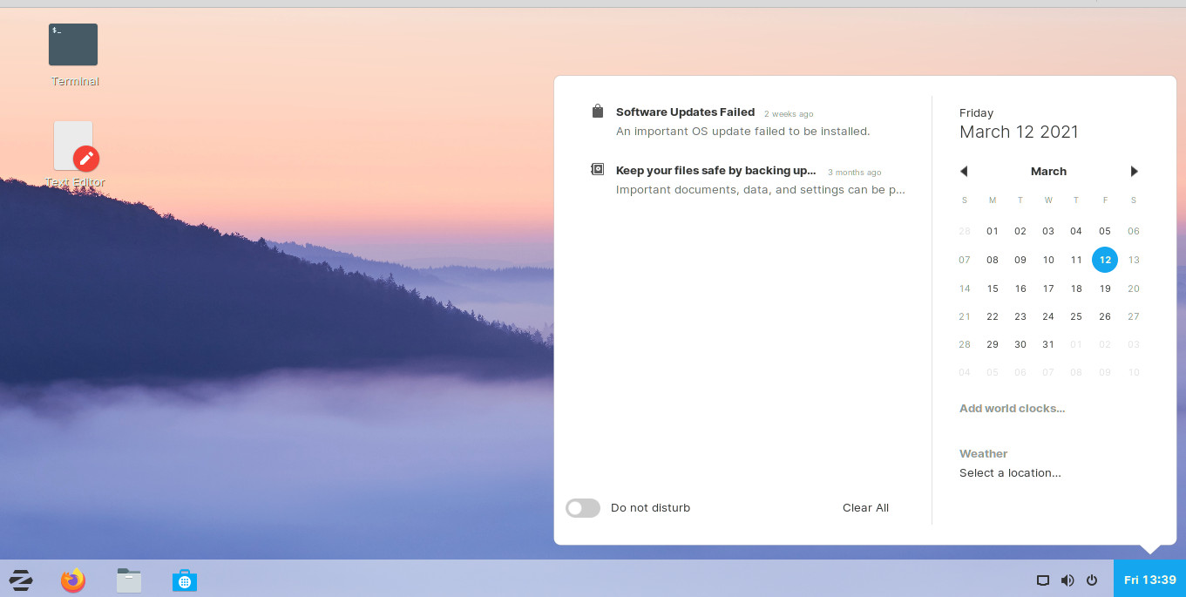This screenshot has height=597, width=1186.
Task: Click the power icon in system tray
Action: pos(1092,580)
